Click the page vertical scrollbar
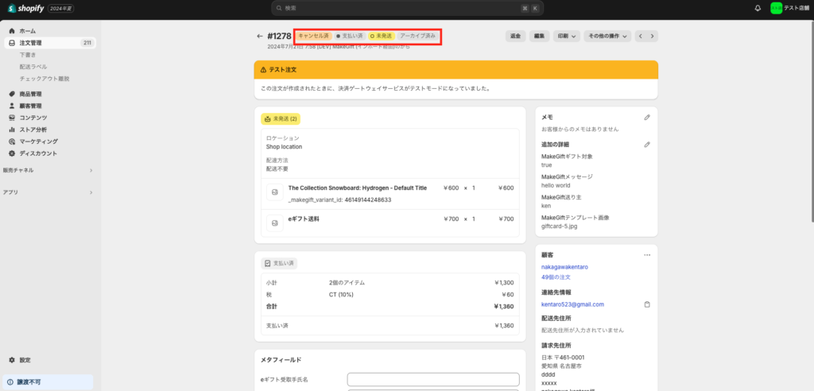Viewport: 814px width, 391px height. [812, 122]
